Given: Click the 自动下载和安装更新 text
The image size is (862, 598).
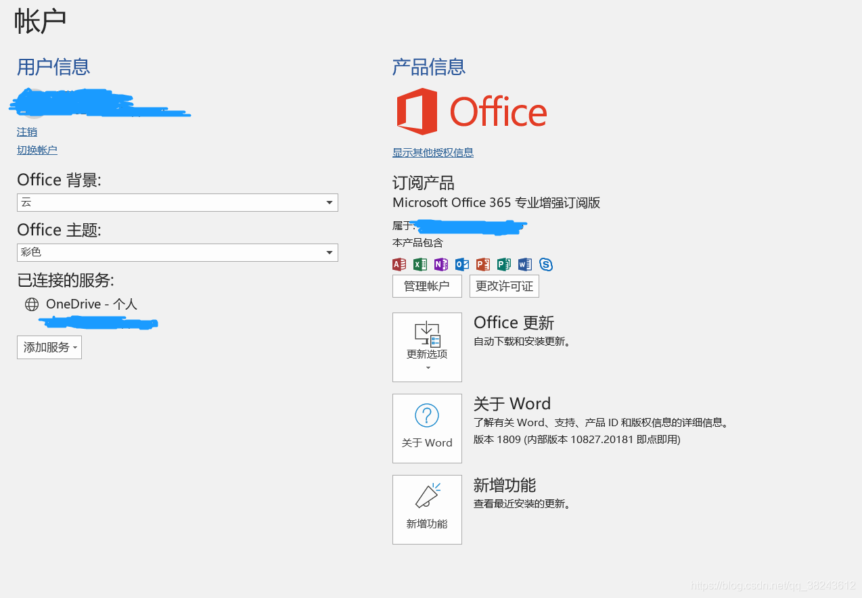Looking at the screenshot, I should coord(522,342).
